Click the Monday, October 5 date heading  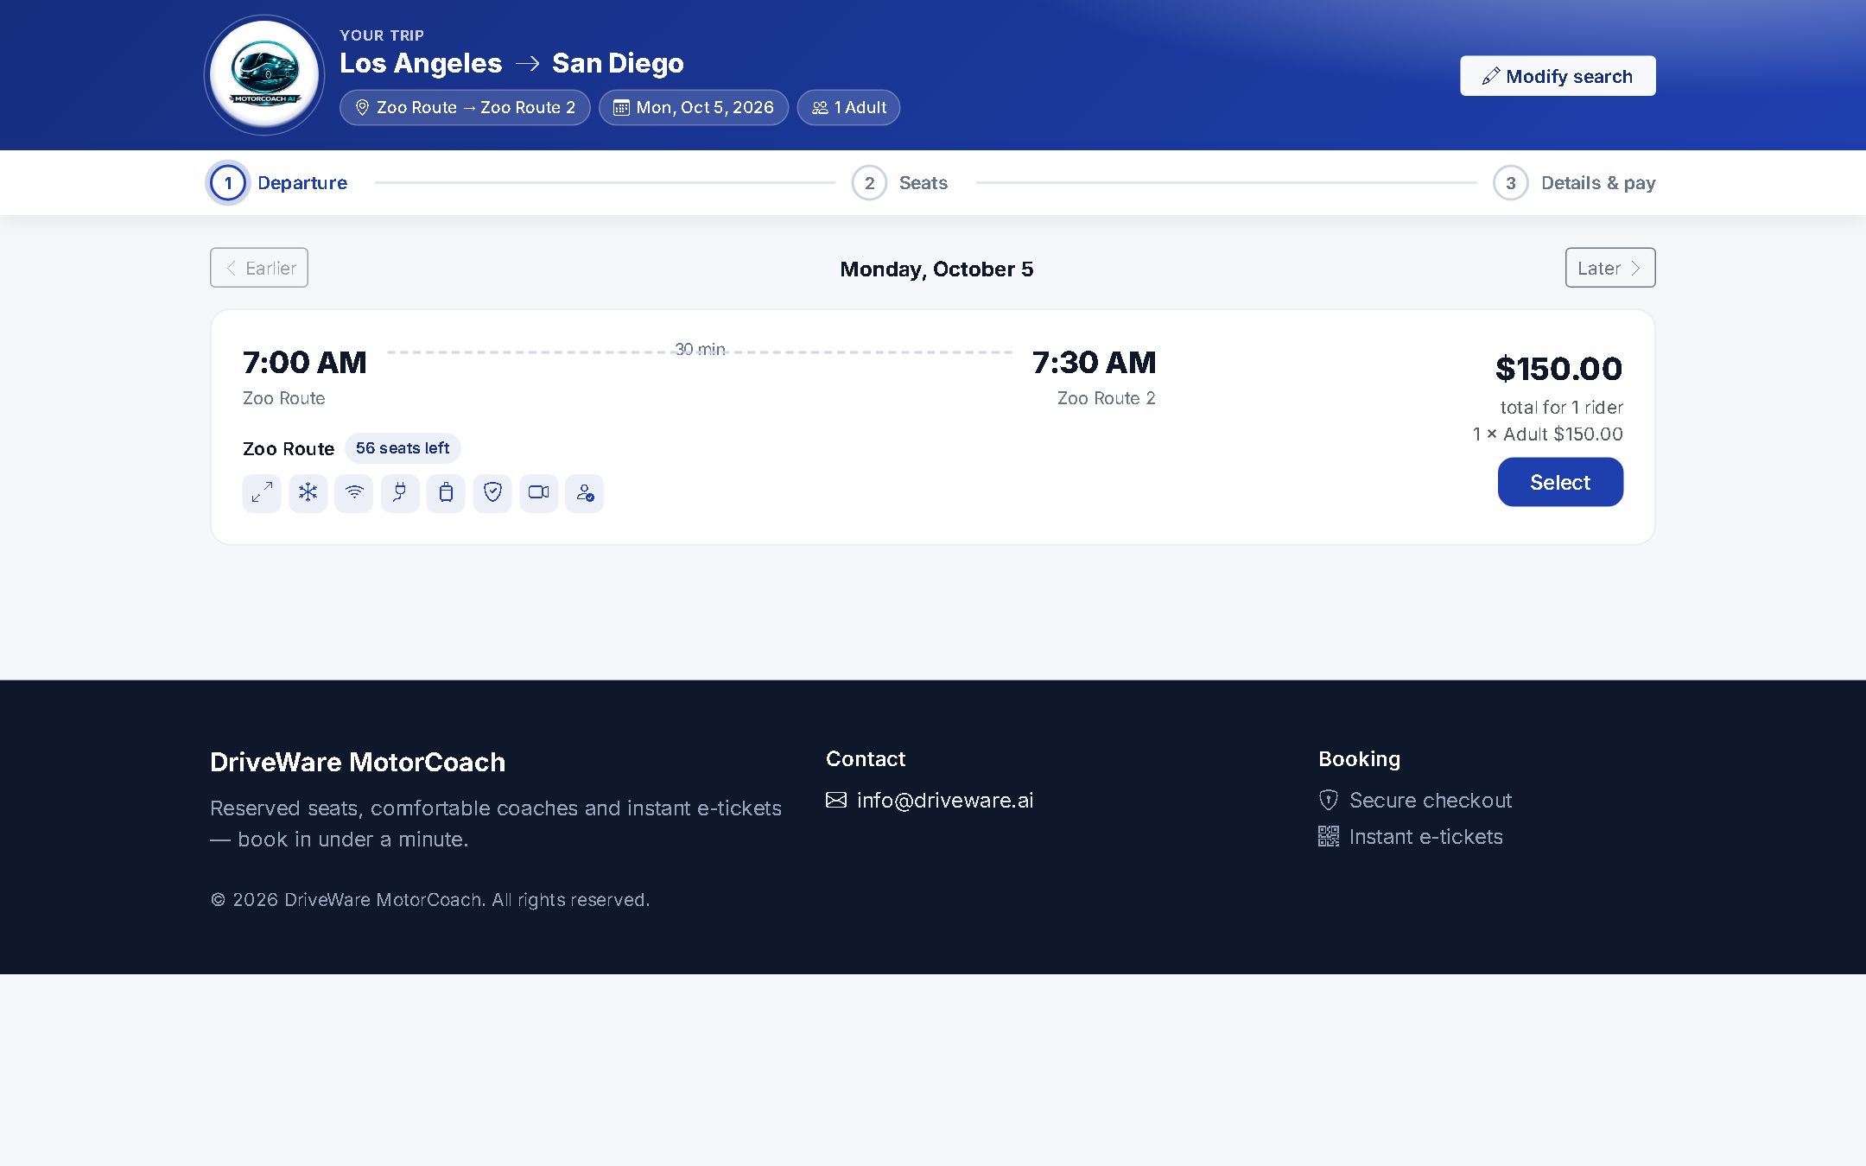pyautogui.click(x=936, y=269)
